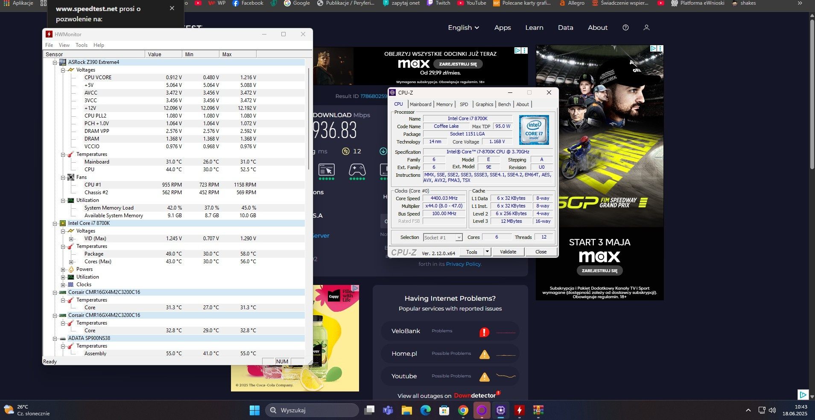This screenshot has width=815, height=420.
Task: Click Intel Core i7 logo in CPU-Z
Action: (534, 130)
